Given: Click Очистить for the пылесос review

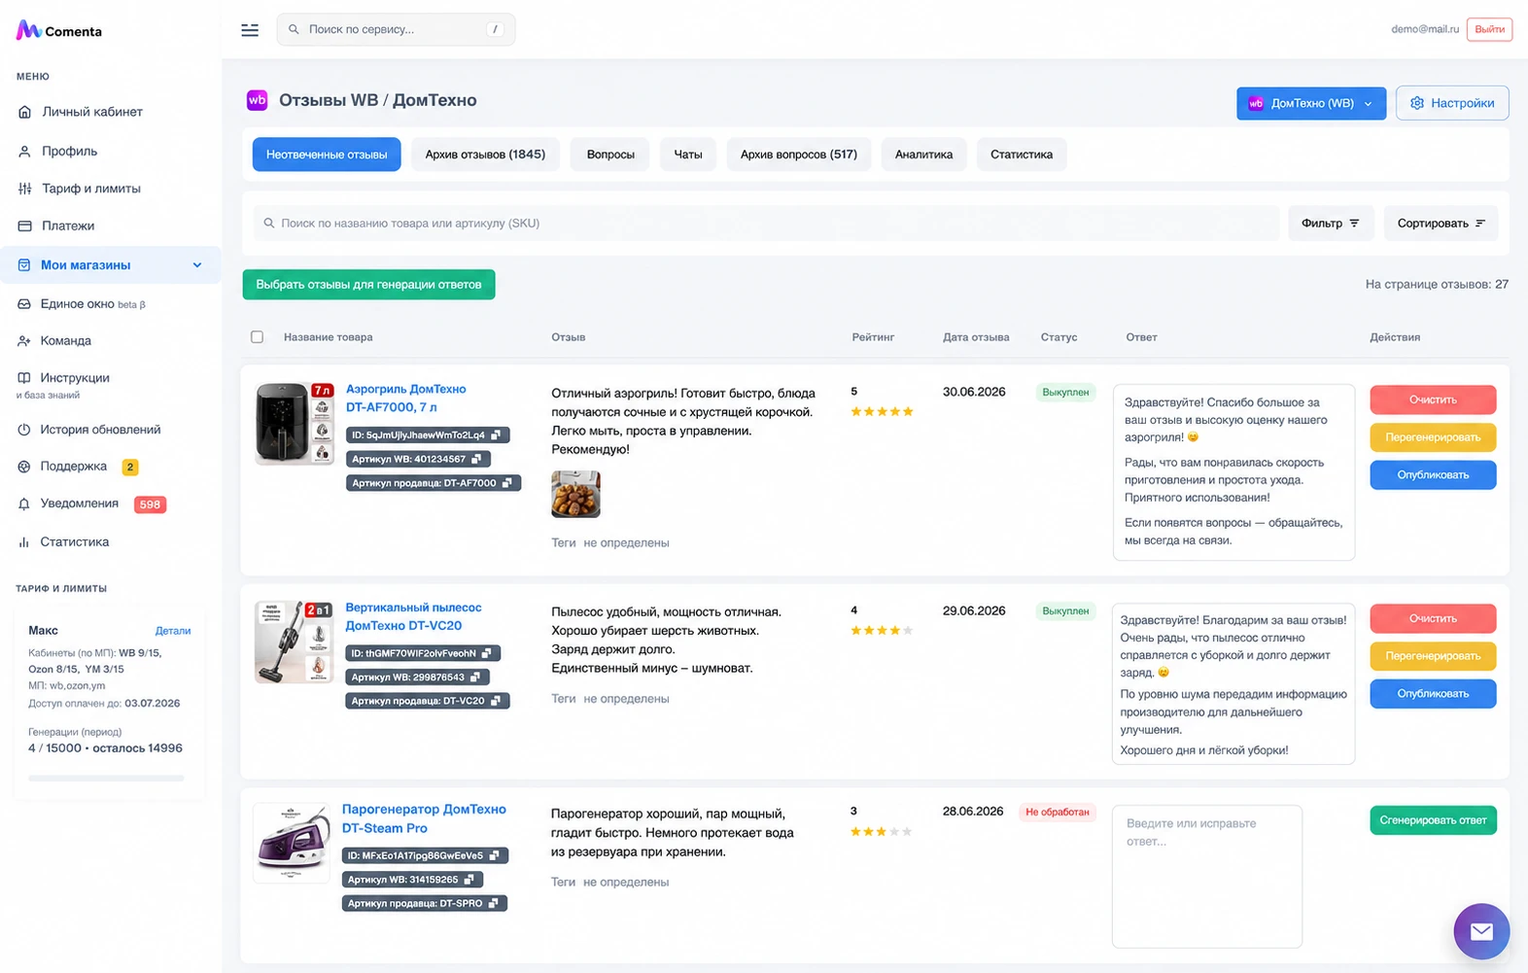Looking at the screenshot, I should coord(1433,618).
